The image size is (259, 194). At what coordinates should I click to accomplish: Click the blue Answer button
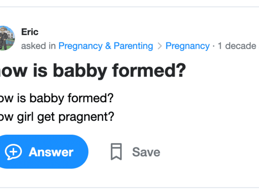point(44,152)
